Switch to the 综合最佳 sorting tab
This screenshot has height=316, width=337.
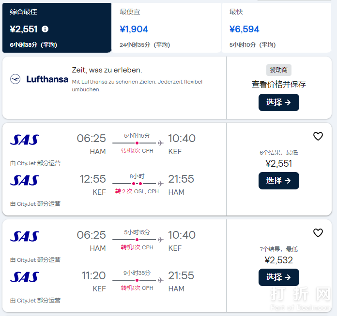pos(57,28)
